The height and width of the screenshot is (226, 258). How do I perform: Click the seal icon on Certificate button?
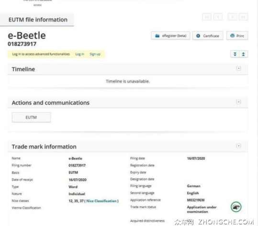point(198,36)
